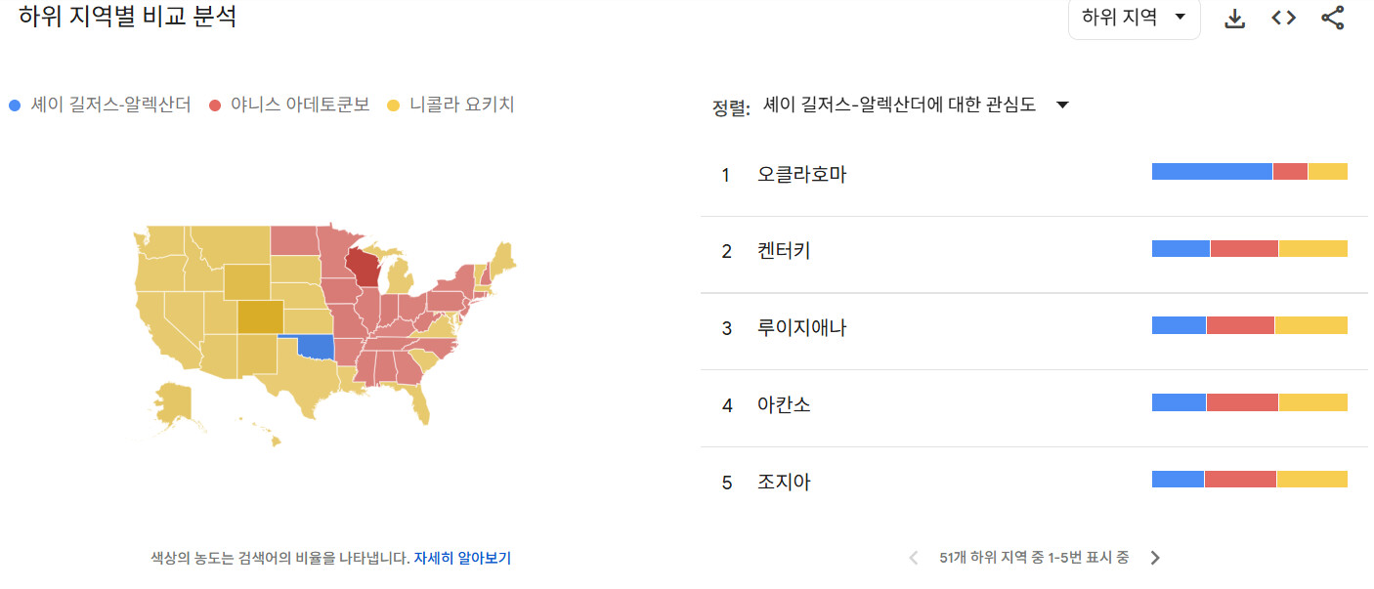Click the blue legend dot for 셰이 길저스-알렉산더
Image resolution: width=1374 pixels, height=589 pixels.
14,105
